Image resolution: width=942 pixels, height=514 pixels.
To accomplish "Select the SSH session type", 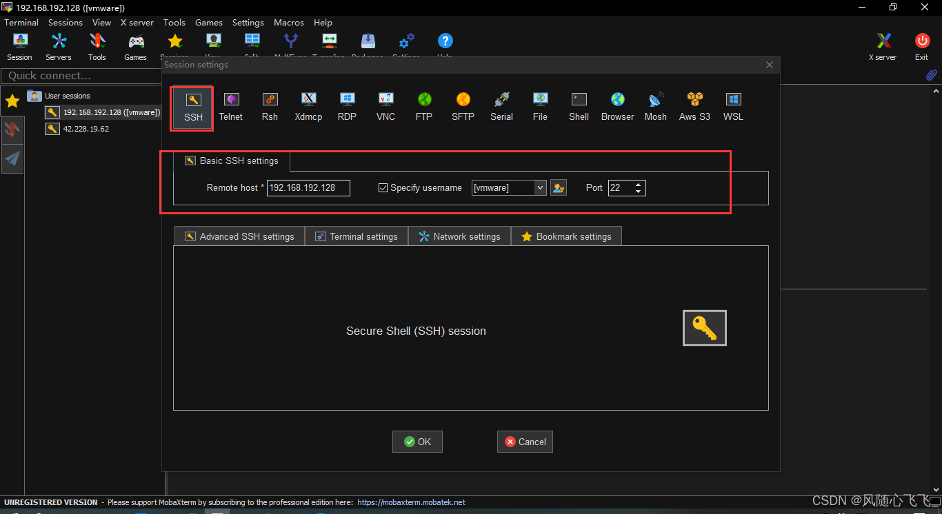I will [x=193, y=108].
